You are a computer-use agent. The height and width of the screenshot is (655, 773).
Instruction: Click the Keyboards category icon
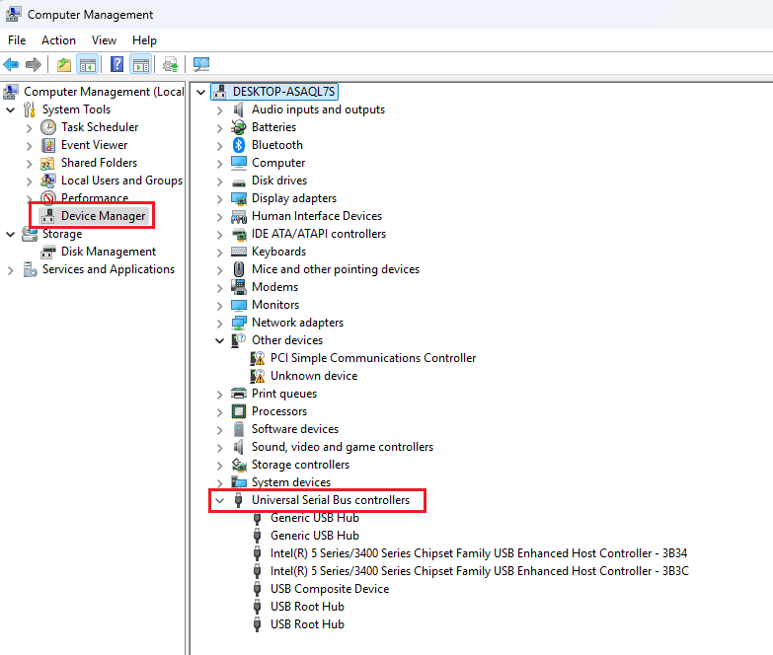pos(239,252)
